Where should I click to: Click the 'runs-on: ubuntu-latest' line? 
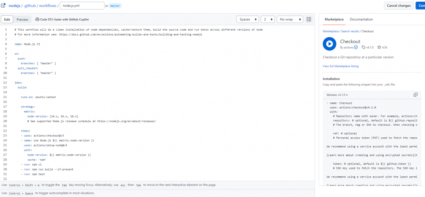[39, 97]
